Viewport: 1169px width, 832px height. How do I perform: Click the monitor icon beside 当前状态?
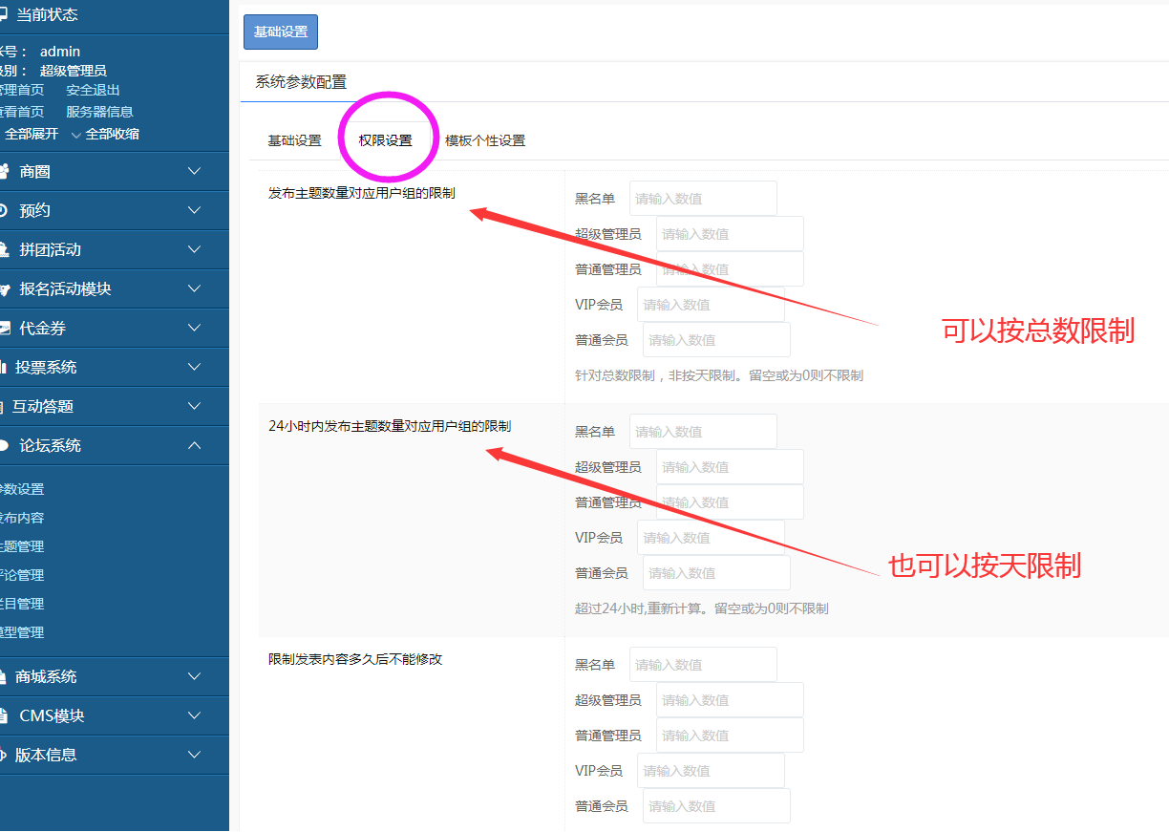point(4,14)
